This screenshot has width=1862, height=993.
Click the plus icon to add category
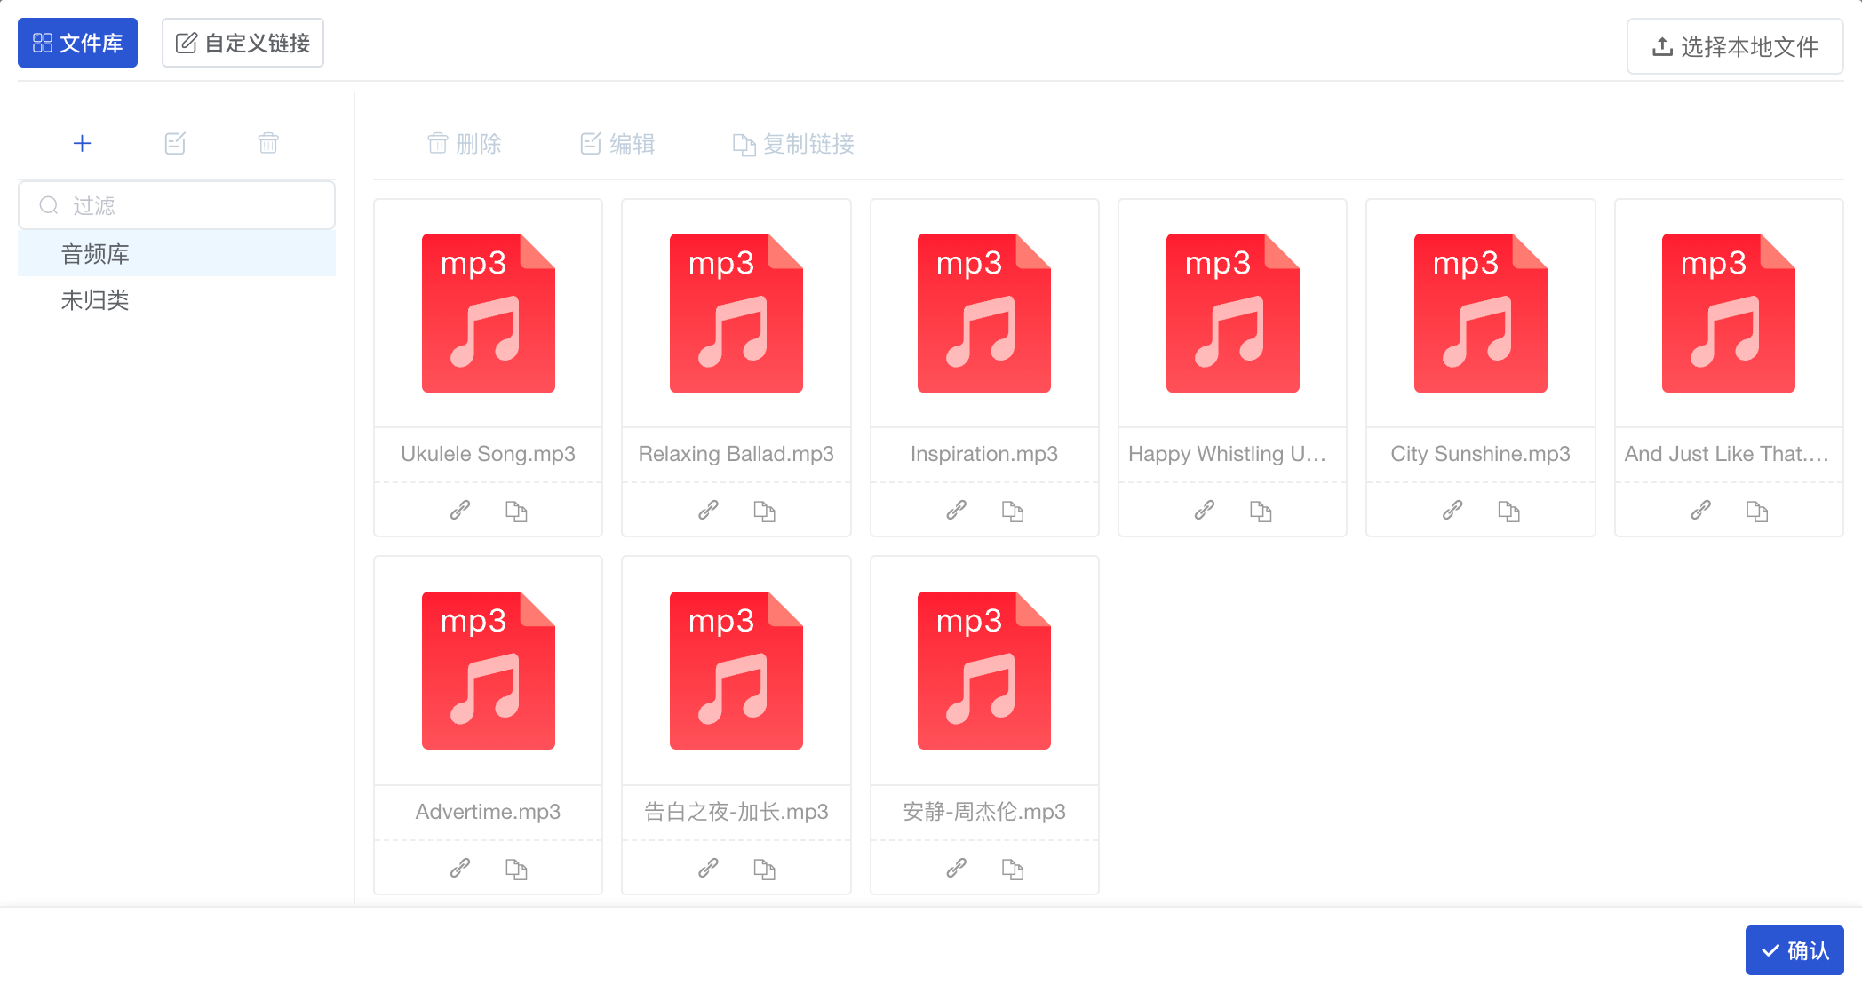coord(82,143)
